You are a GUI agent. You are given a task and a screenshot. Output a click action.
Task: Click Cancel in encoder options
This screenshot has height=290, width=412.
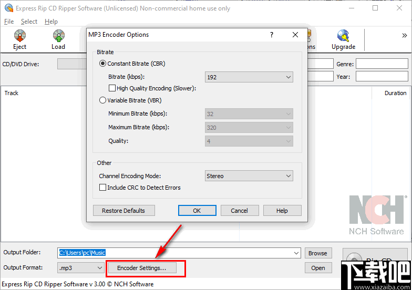pyautogui.click(x=240, y=211)
